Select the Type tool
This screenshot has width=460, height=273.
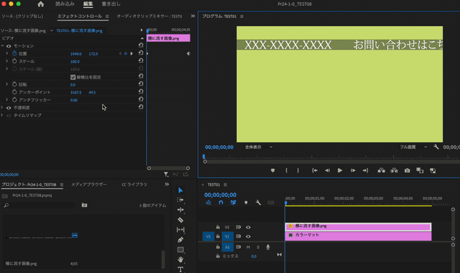click(180, 269)
